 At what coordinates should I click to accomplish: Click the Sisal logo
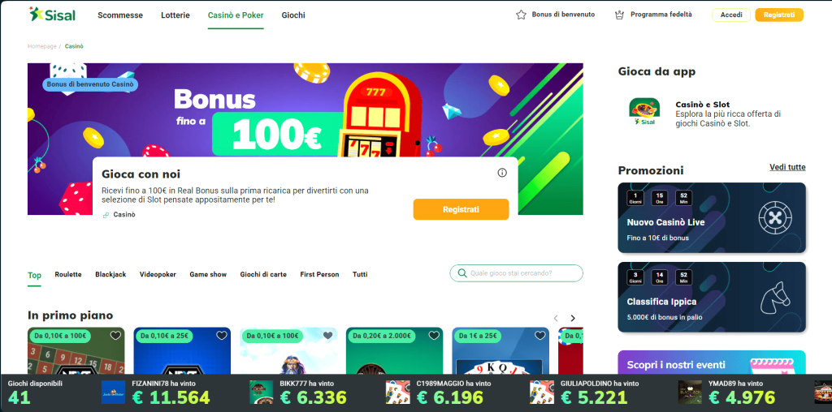click(x=53, y=15)
